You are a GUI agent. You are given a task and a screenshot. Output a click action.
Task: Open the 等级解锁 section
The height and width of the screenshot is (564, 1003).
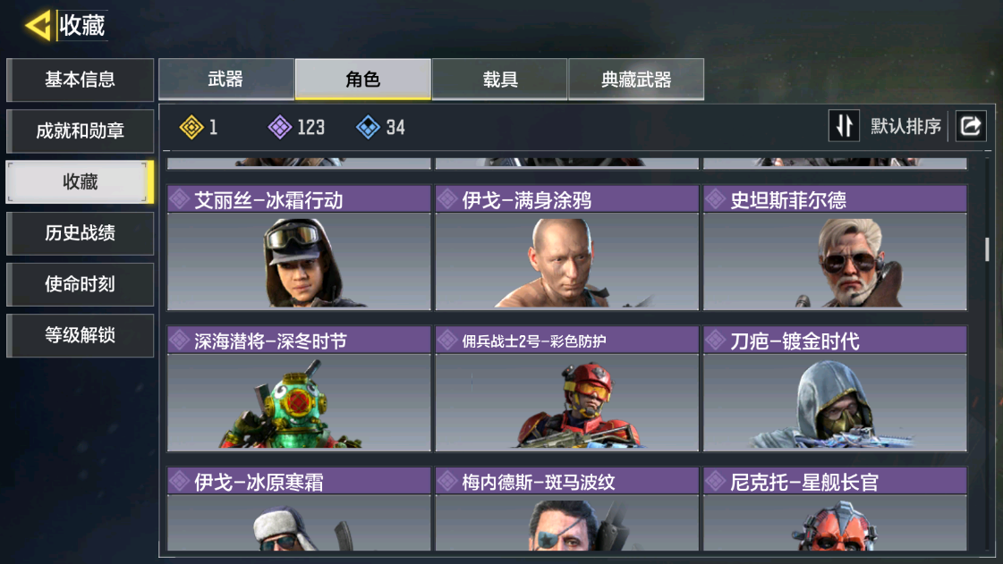tap(80, 335)
